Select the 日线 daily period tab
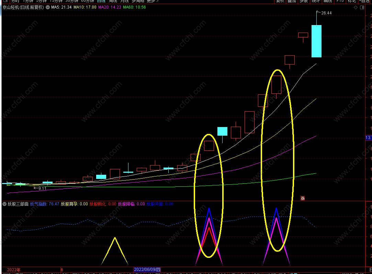Image resolution: width=372 pixels, height=274 pixels. point(101,1)
